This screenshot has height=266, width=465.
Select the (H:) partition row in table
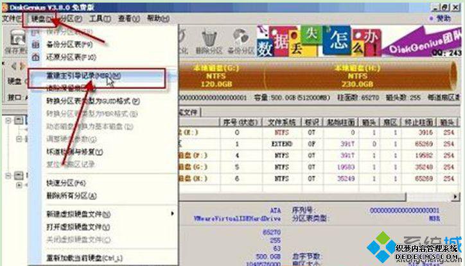click(x=319, y=179)
